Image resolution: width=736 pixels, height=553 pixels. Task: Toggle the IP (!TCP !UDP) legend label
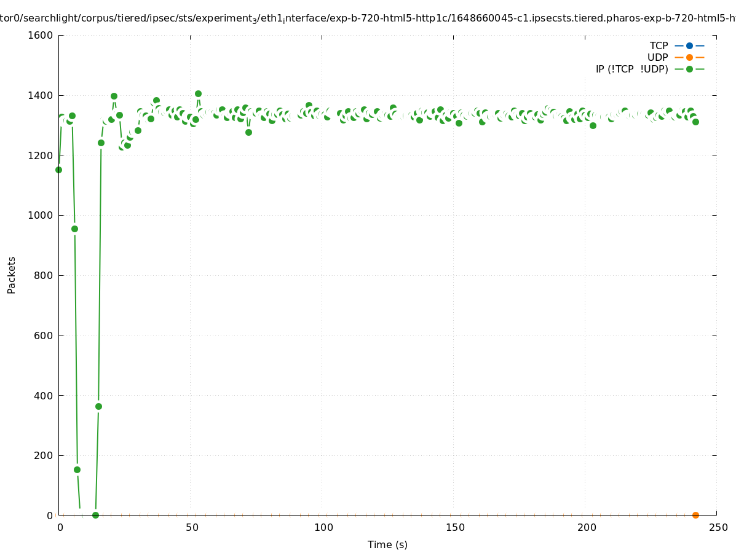pos(631,69)
